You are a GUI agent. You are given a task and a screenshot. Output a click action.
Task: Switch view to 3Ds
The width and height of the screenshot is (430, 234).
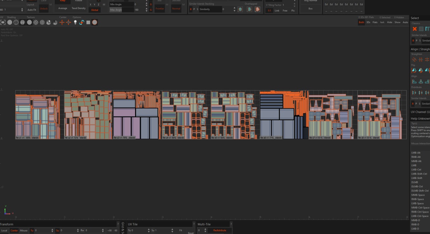[368, 22]
